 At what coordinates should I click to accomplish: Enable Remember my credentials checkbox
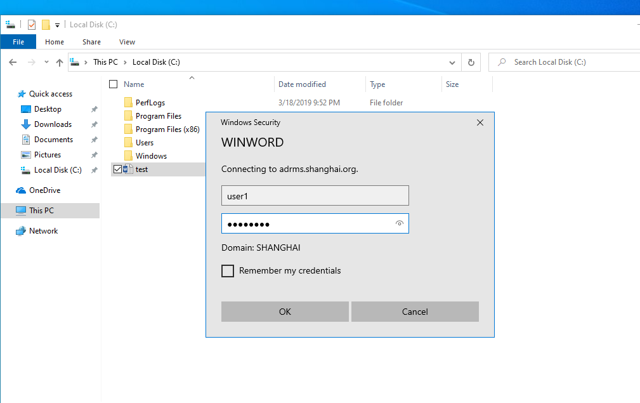[x=228, y=271]
